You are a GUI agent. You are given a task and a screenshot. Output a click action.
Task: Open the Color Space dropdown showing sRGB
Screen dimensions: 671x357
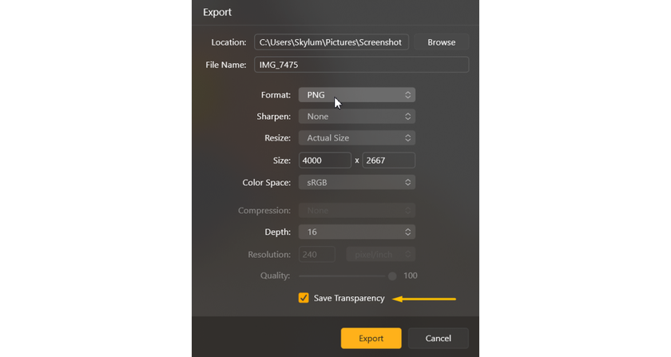click(x=357, y=182)
